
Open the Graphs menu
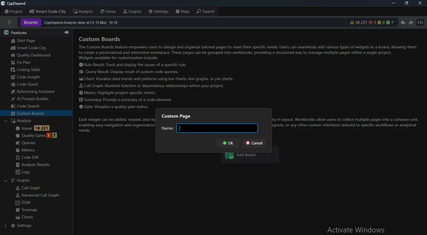pos(132,11)
